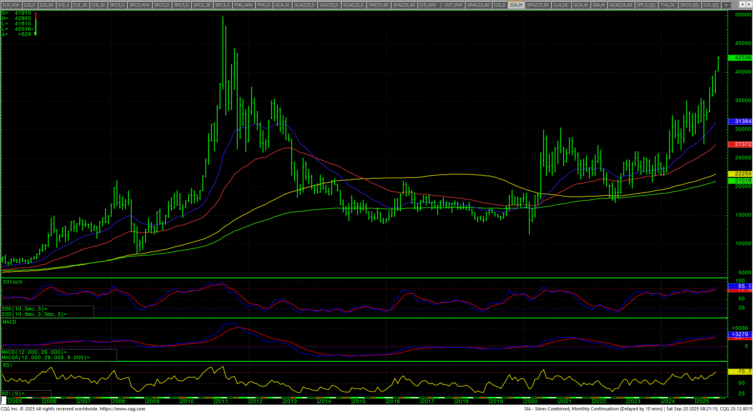Open the TYA,DC chart tab

click(668, 5)
